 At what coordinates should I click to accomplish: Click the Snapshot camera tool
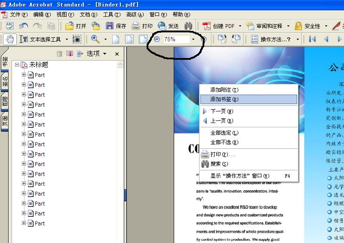tap(77, 39)
